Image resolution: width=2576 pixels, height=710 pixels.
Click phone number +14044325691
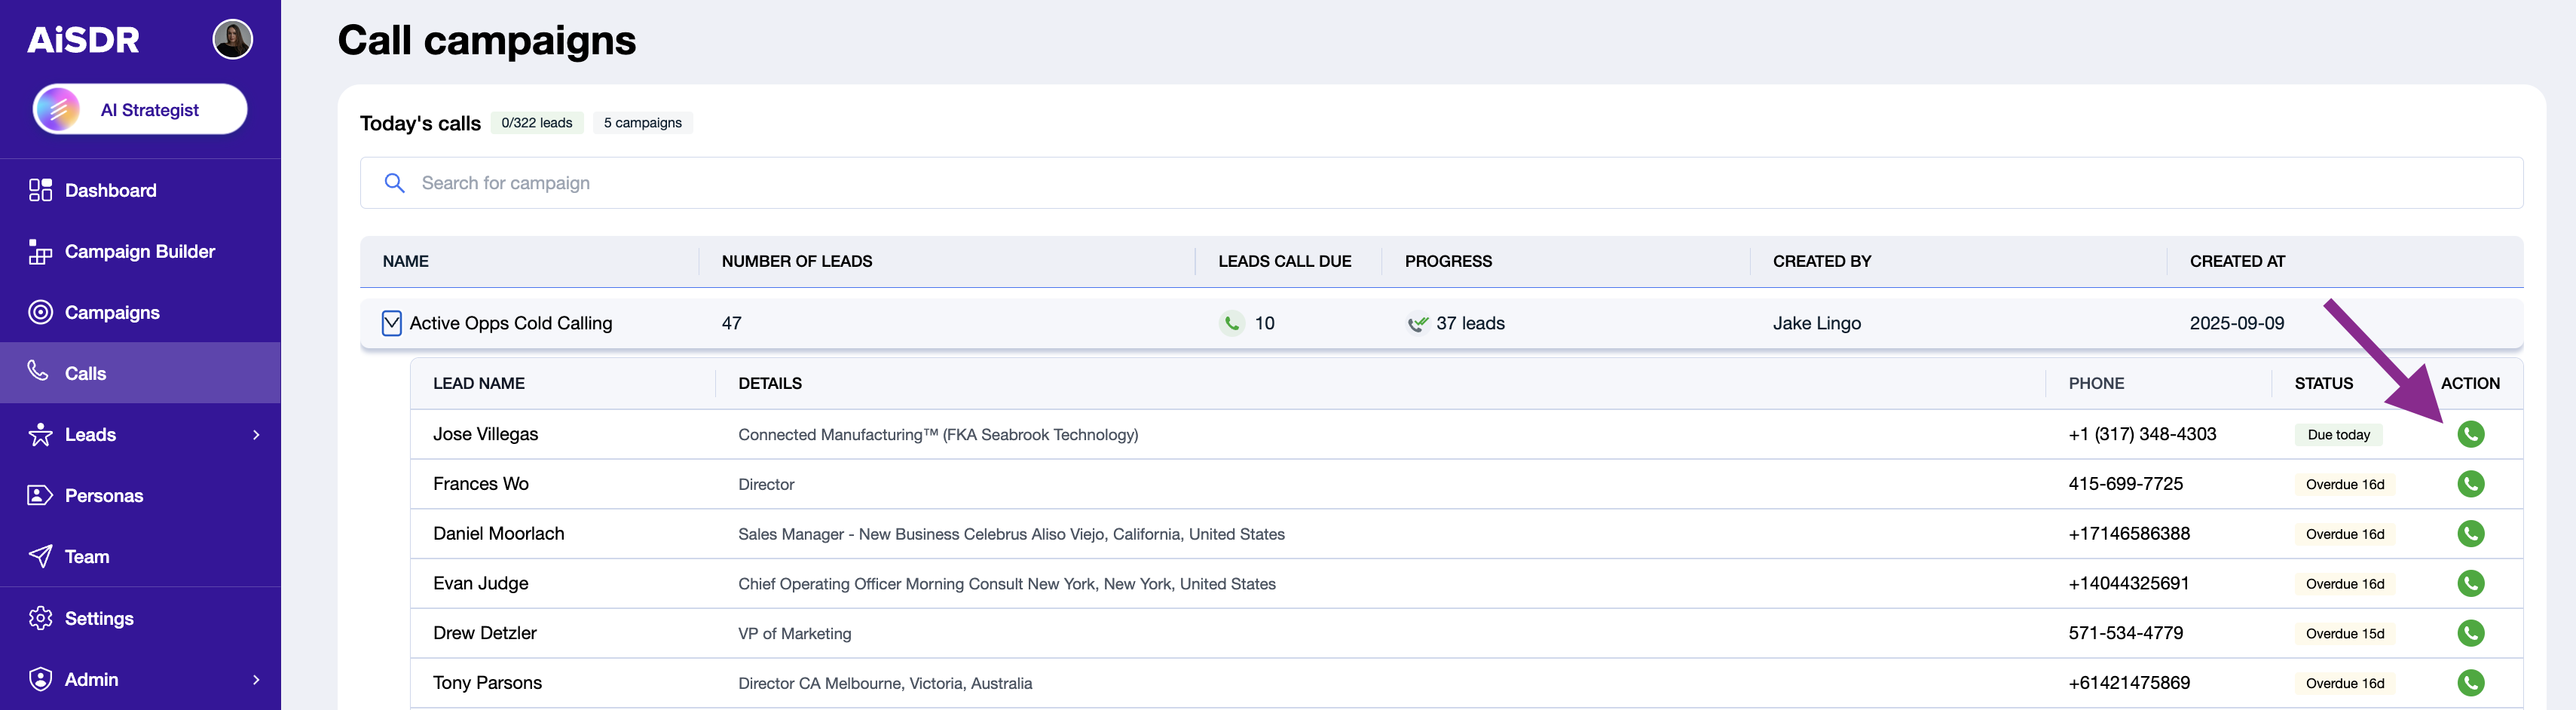(2128, 584)
